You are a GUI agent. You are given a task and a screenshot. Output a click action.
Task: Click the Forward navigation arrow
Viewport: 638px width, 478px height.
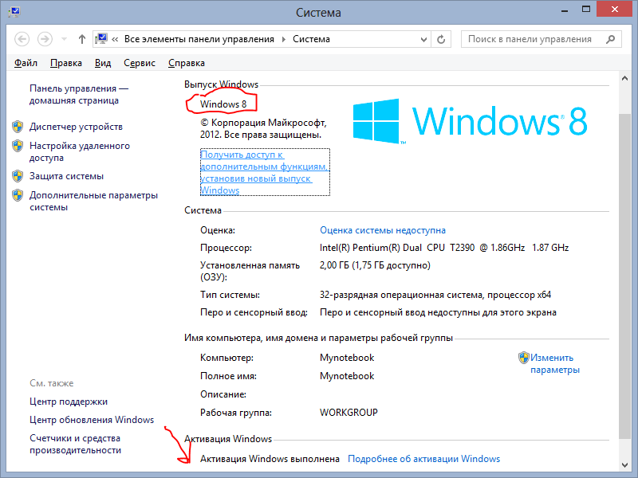[x=45, y=39]
